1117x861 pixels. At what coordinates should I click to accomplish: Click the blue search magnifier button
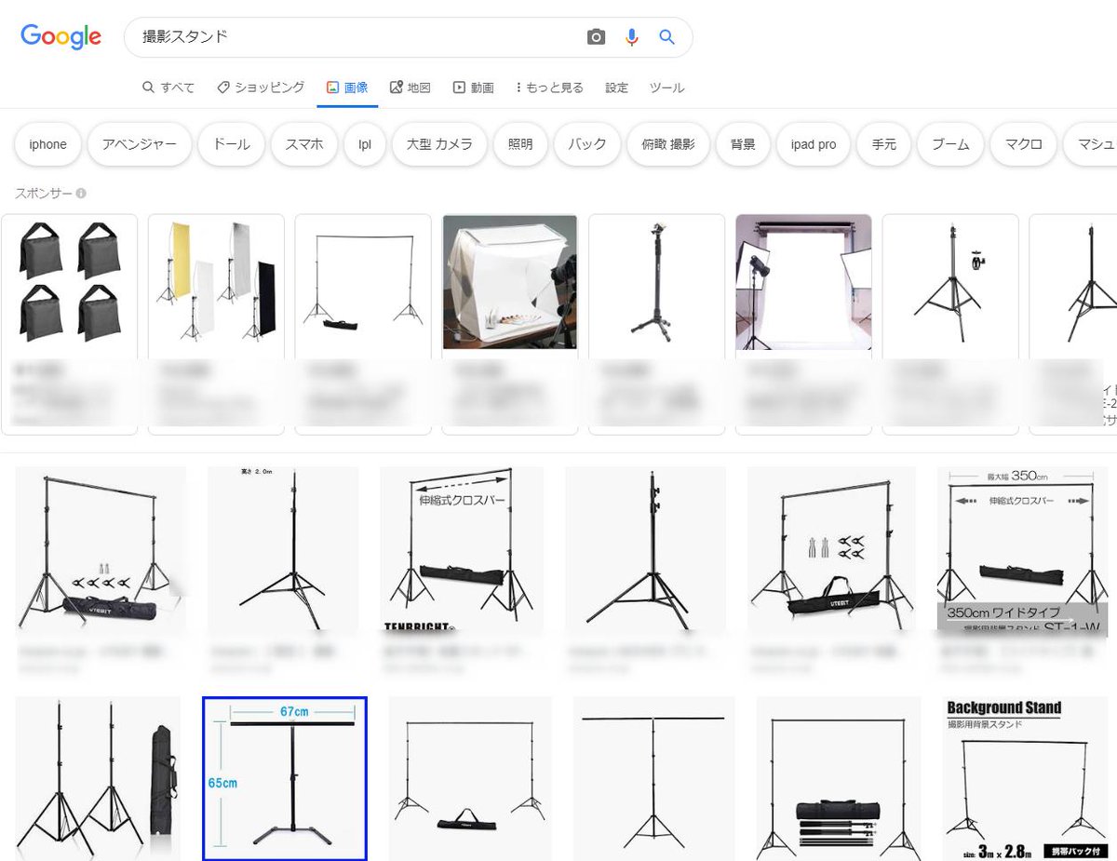coord(666,37)
